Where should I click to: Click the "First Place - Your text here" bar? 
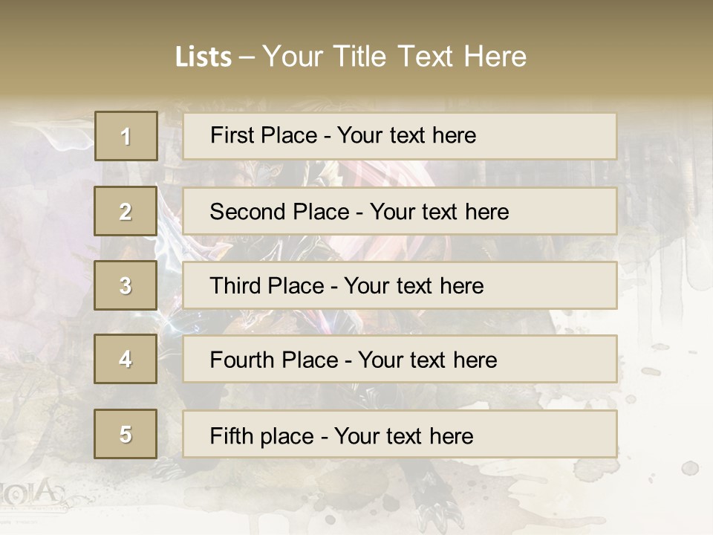(400, 136)
